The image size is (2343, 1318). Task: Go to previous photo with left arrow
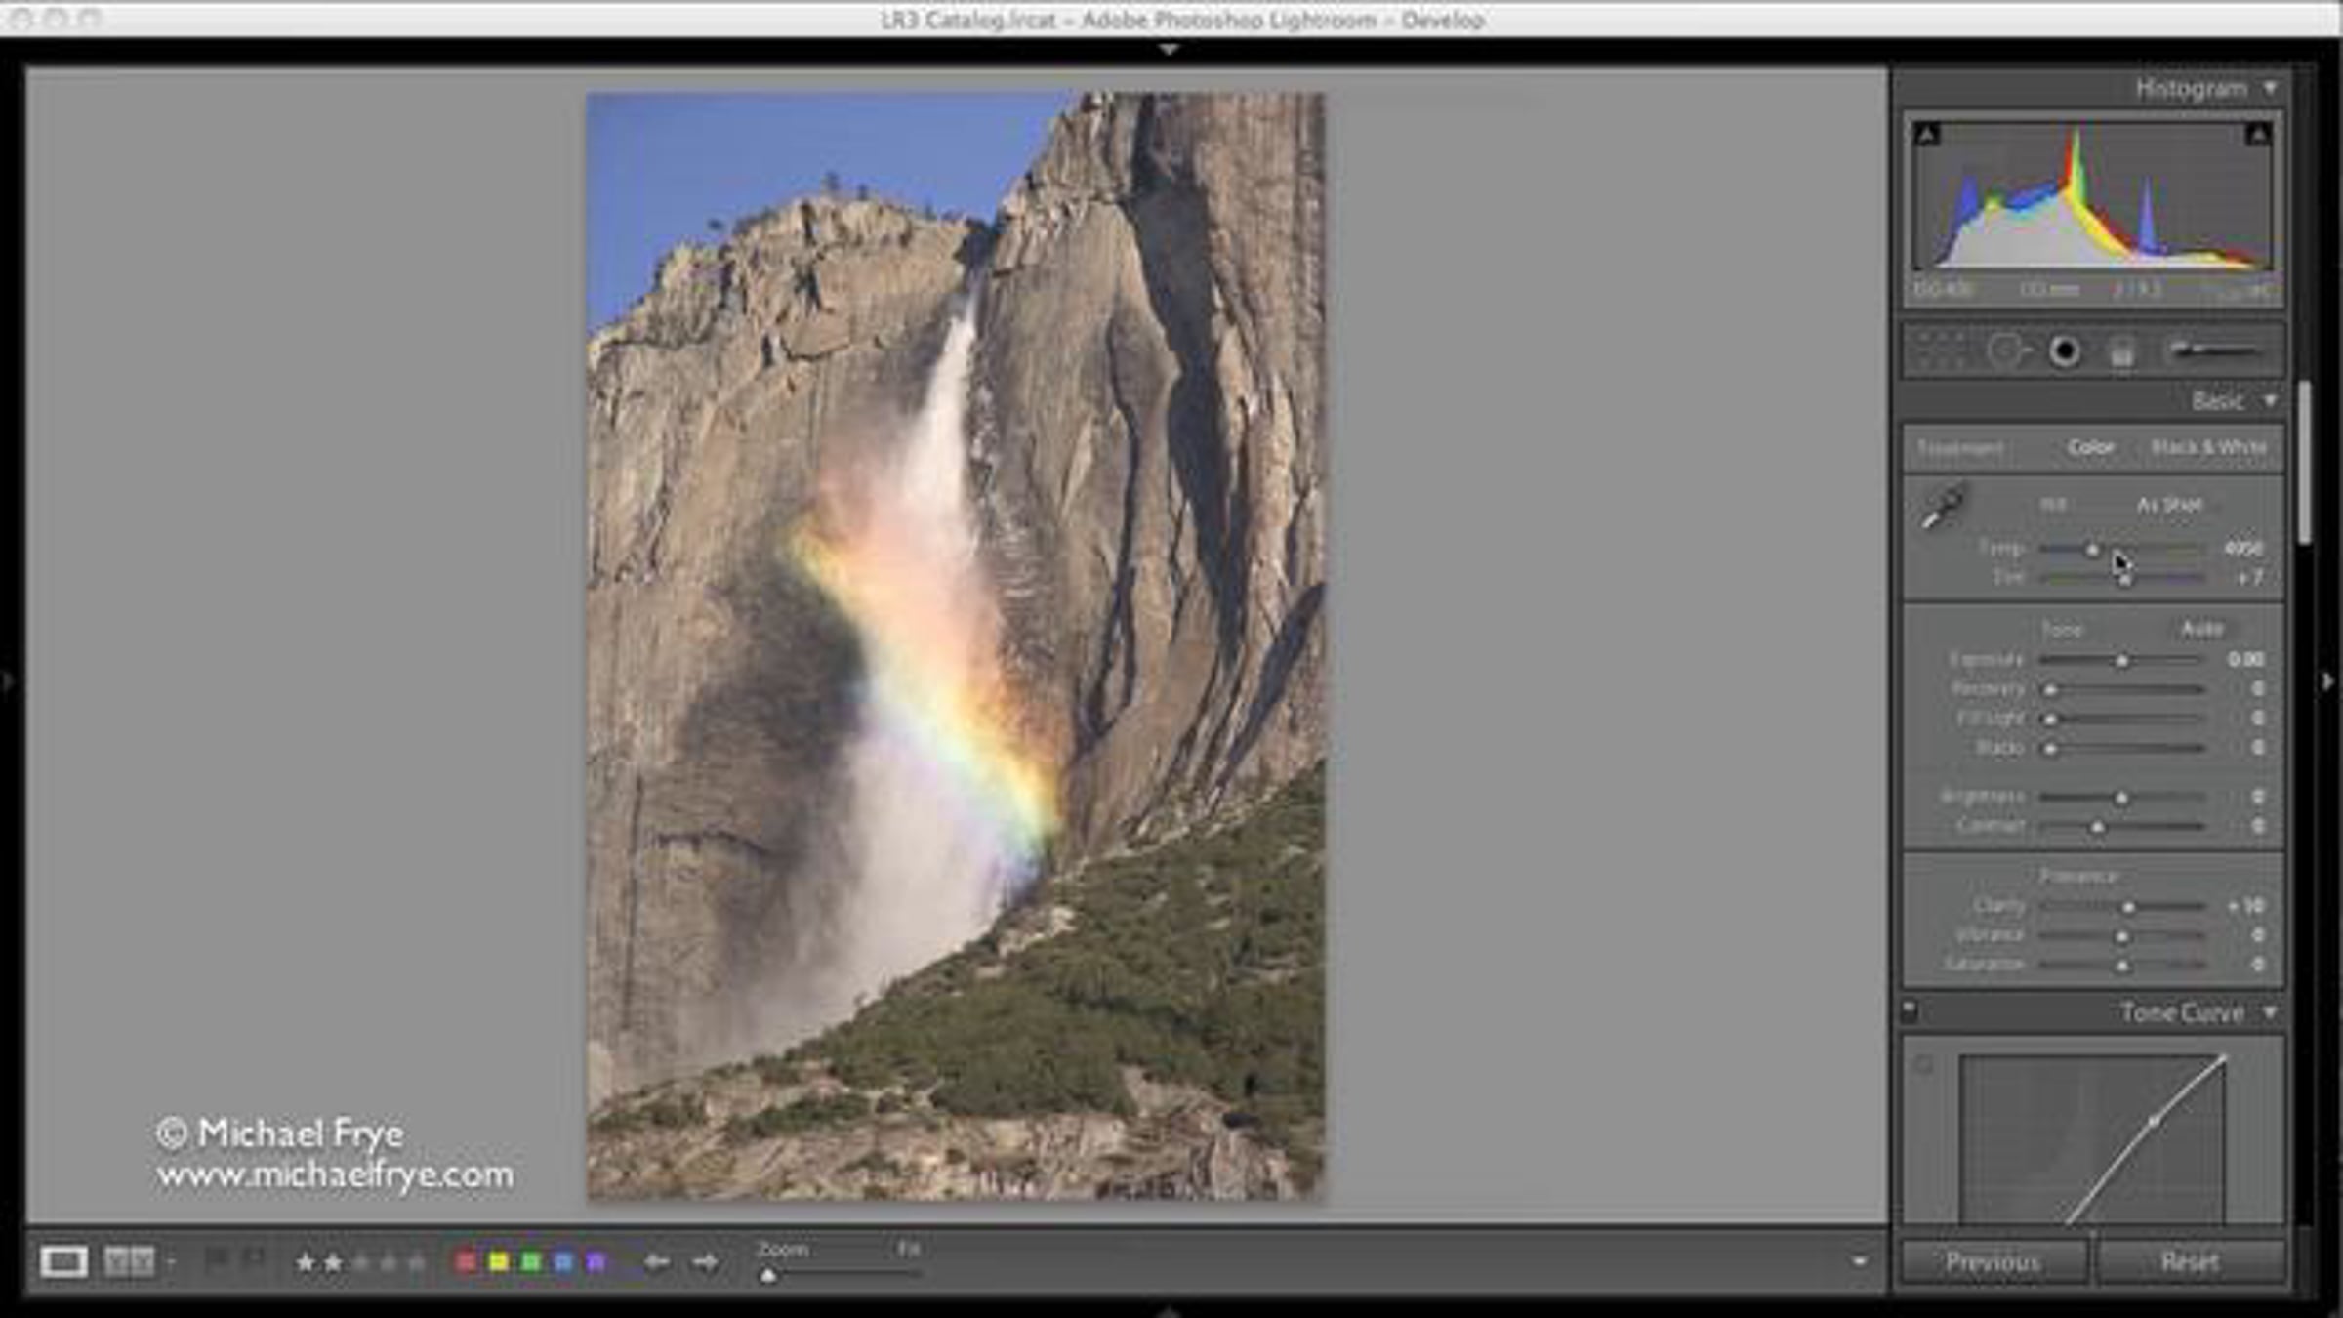(x=656, y=1262)
